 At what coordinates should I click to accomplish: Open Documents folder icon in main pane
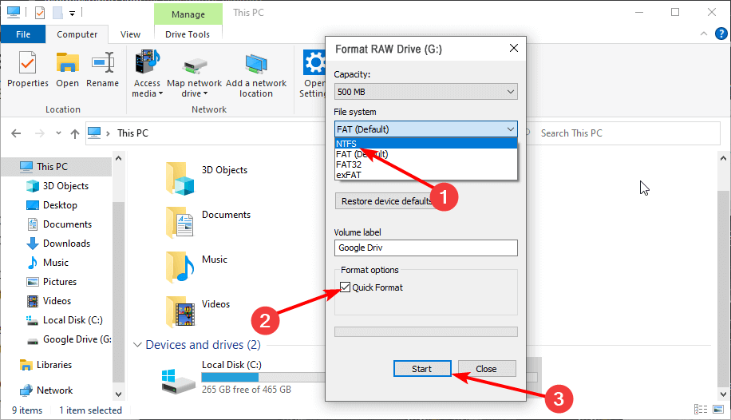coord(180,223)
